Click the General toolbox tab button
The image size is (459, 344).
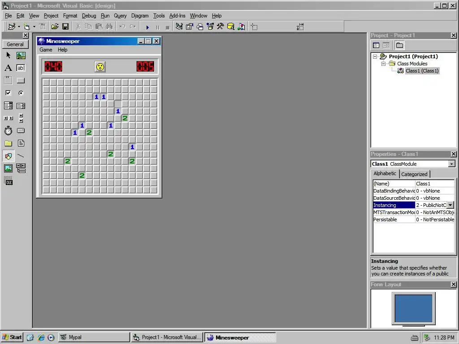[15, 44]
